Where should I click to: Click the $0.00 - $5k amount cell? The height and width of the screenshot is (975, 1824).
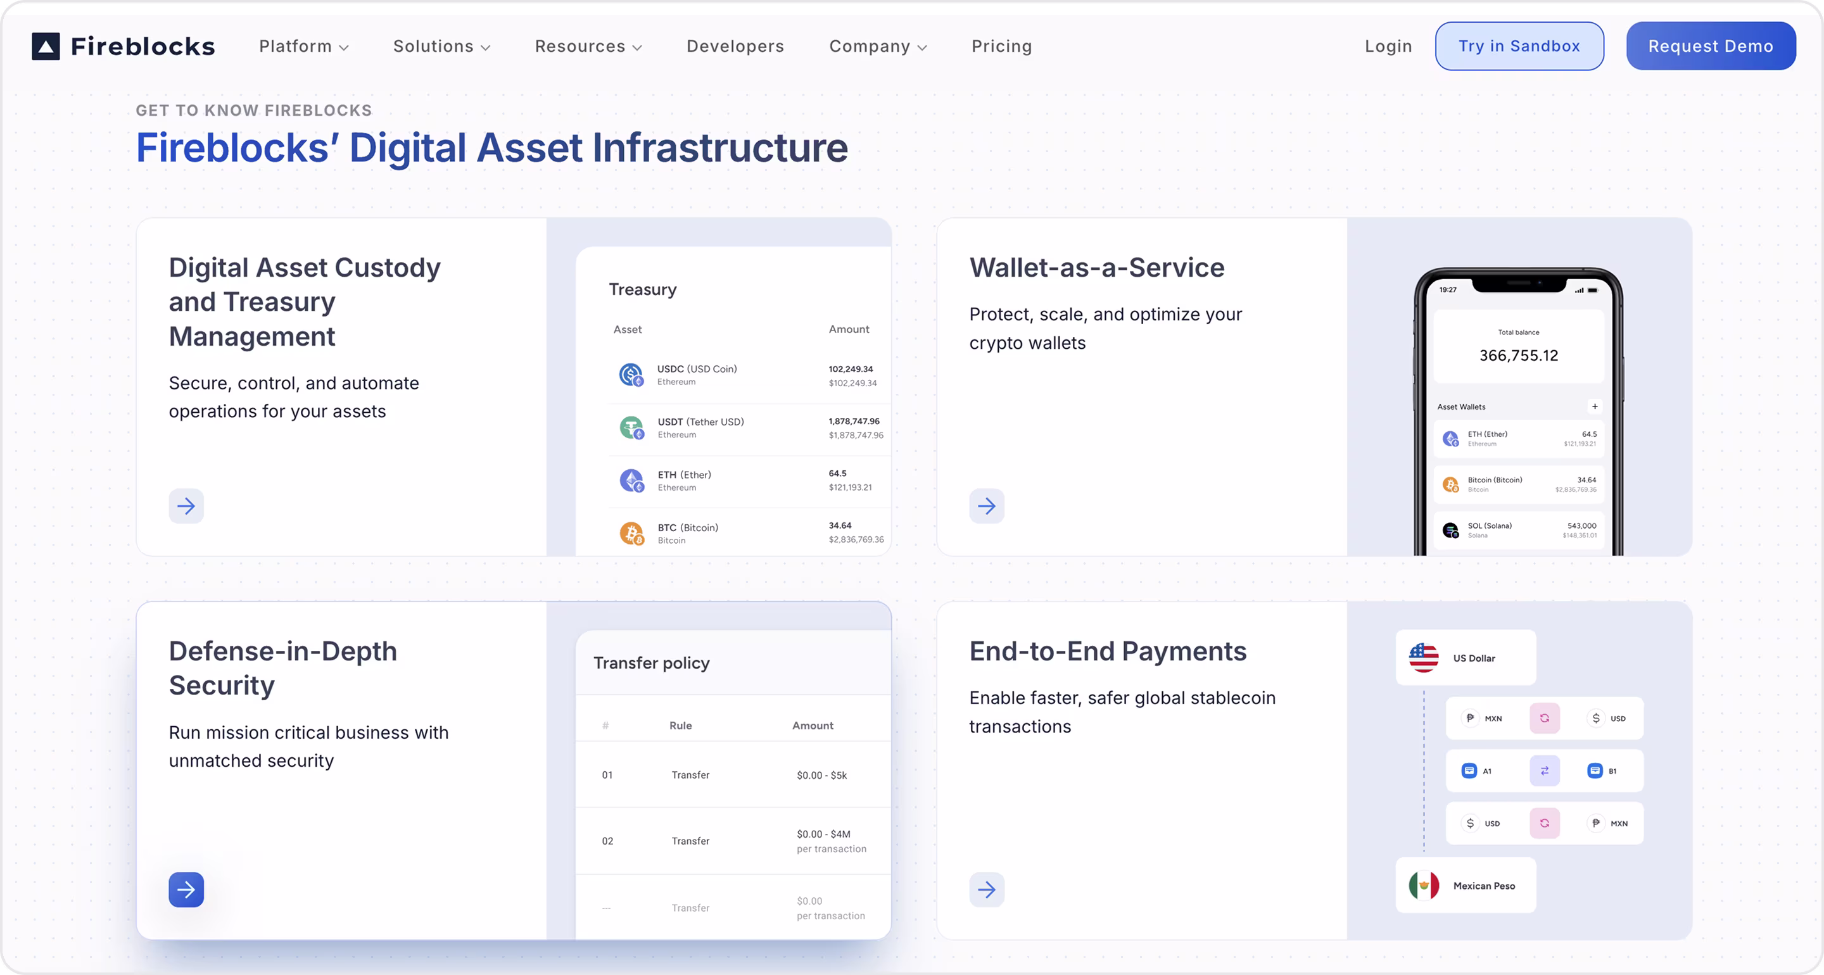coord(821,776)
